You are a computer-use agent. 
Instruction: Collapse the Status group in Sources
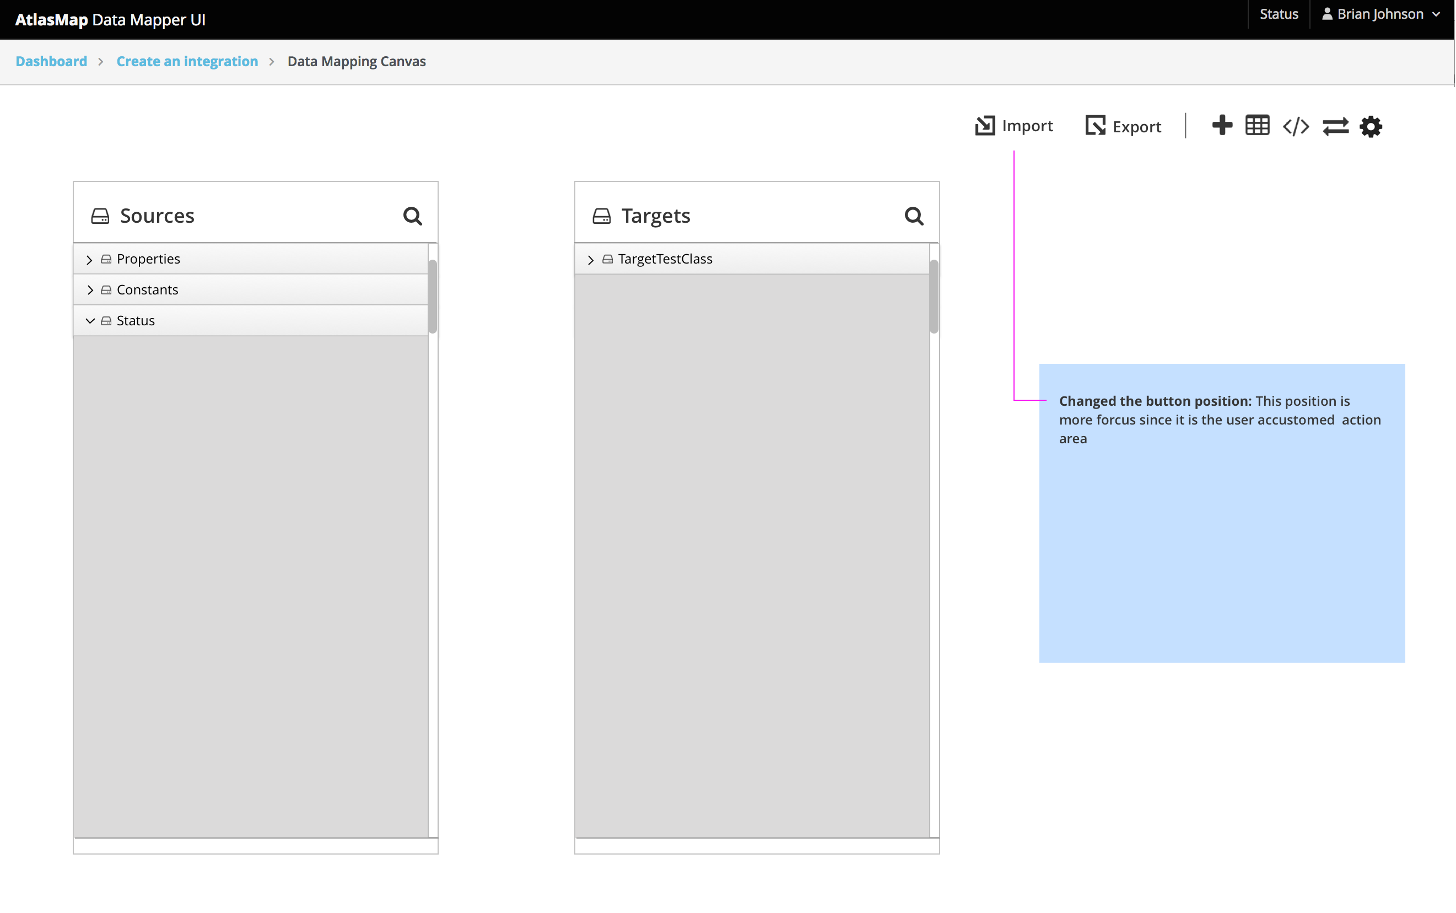click(90, 320)
